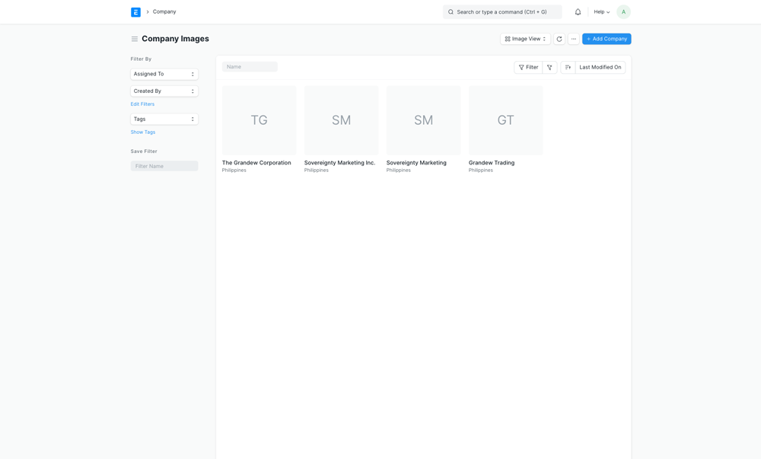
Task: Focus the Filter Name input field
Action: tap(164, 166)
